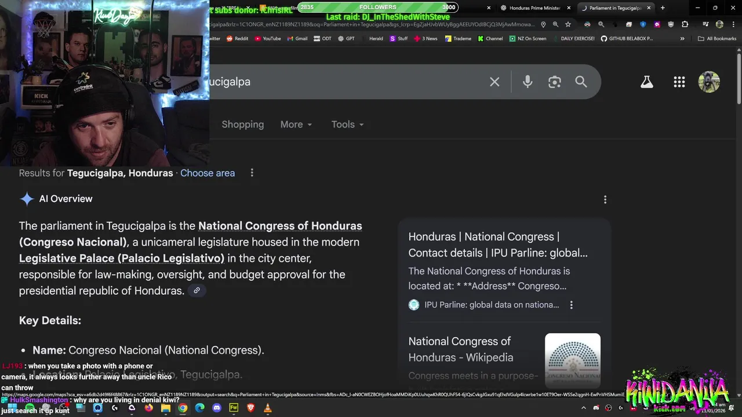This screenshot has height=417, width=742.
Task: Open AI Overview more options menu
Action: pos(605,199)
